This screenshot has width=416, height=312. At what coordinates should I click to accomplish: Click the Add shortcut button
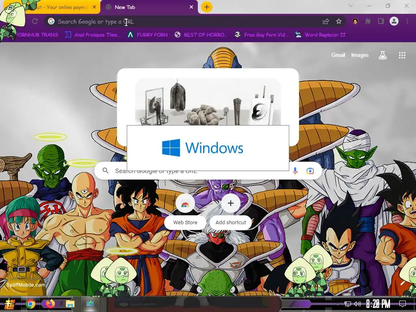click(x=231, y=212)
